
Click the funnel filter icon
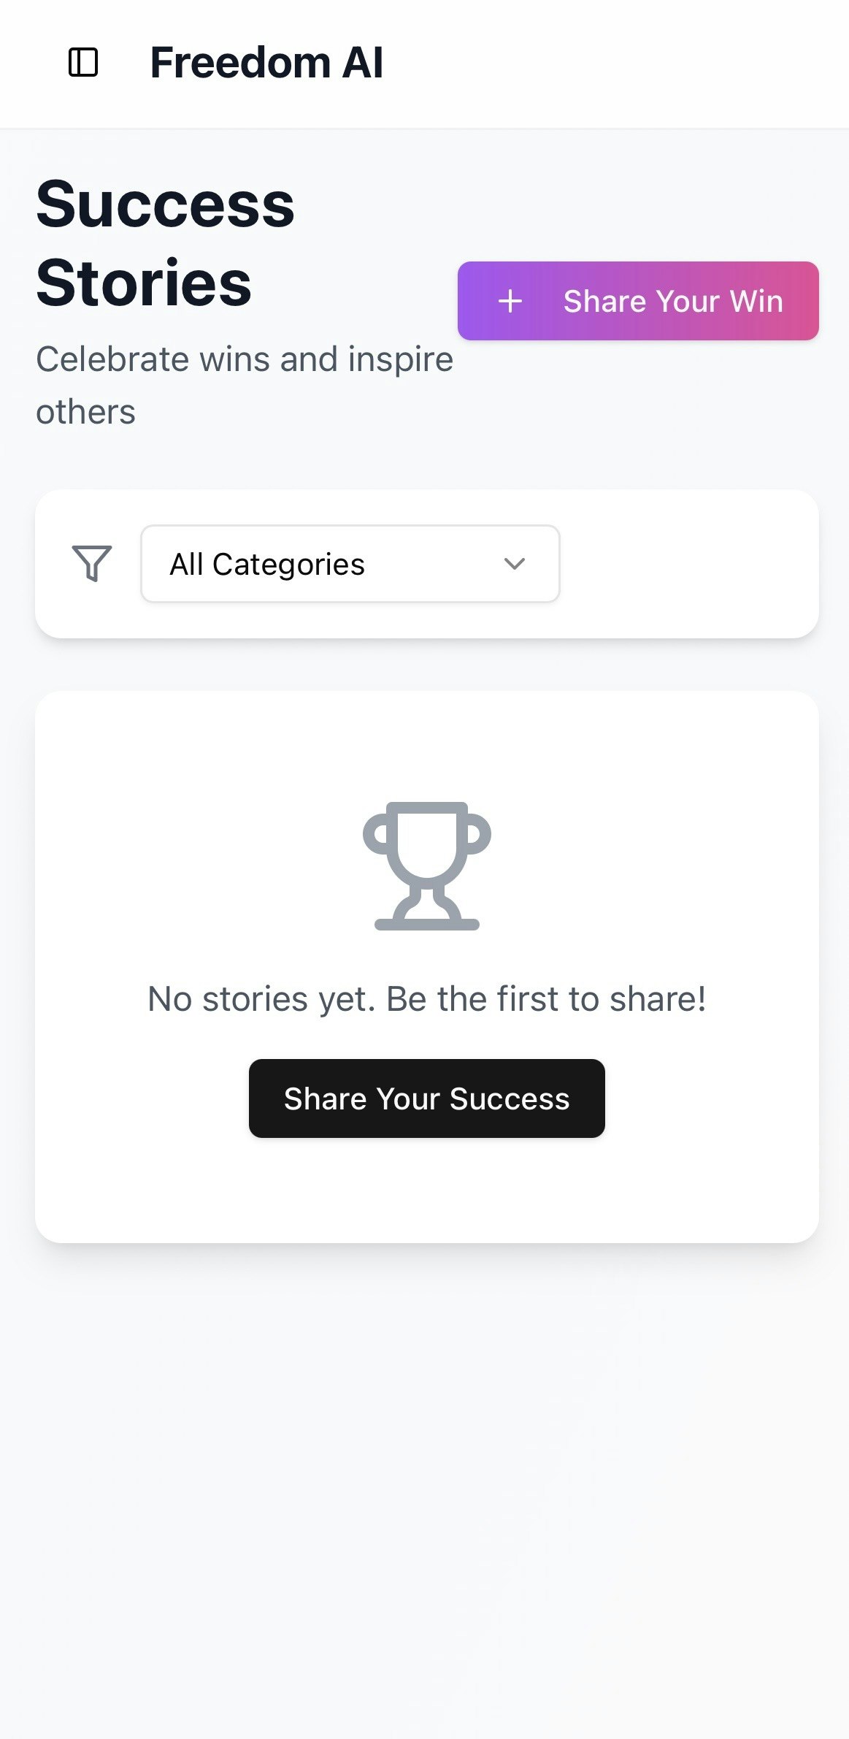coord(92,564)
